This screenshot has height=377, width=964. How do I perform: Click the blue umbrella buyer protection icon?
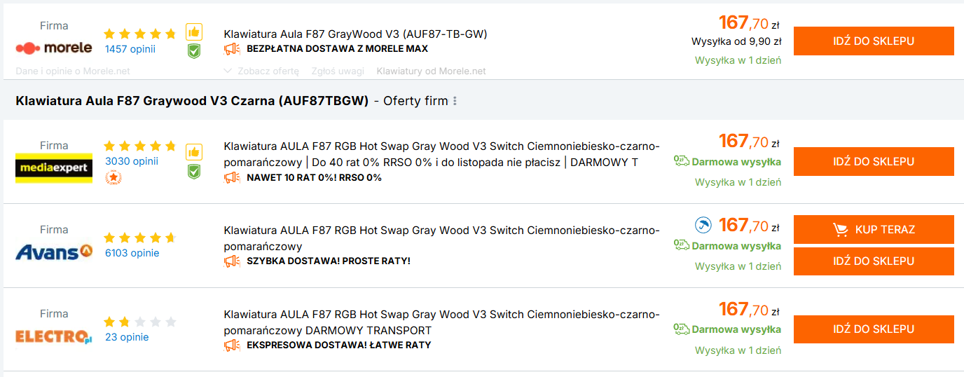click(x=703, y=226)
